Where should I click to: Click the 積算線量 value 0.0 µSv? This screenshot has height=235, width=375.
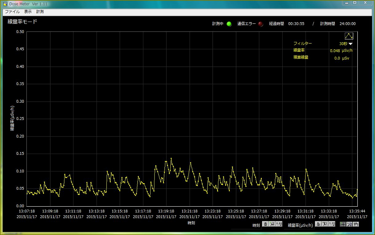tap(341, 58)
